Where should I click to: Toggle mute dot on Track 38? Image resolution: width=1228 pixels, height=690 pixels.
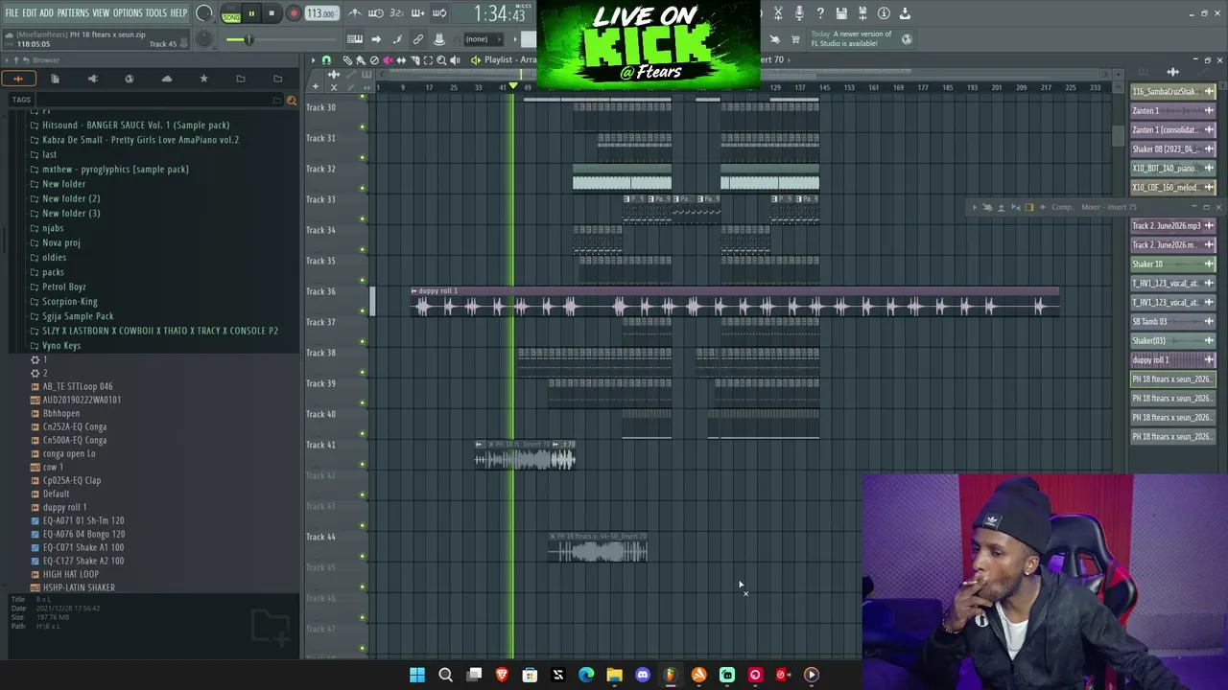click(x=363, y=372)
